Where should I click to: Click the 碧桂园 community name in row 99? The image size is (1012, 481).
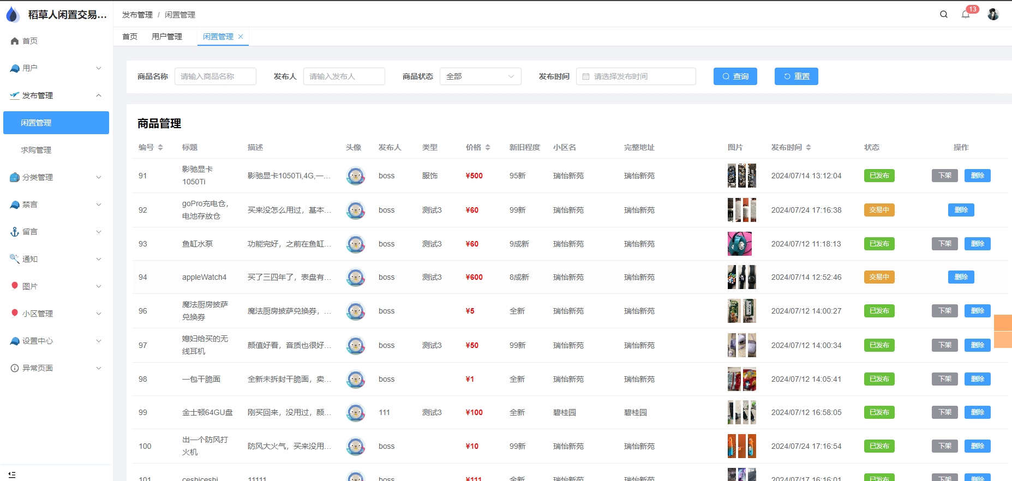pos(565,412)
